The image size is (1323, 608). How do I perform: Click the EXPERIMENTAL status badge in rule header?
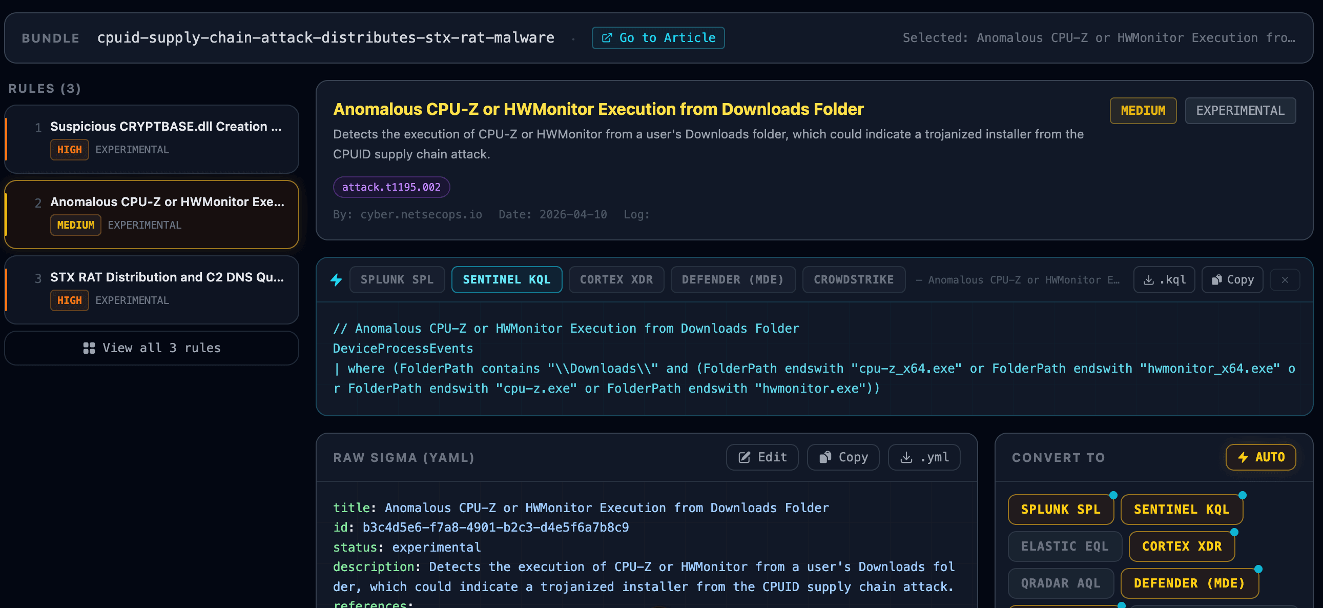pos(1240,111)
